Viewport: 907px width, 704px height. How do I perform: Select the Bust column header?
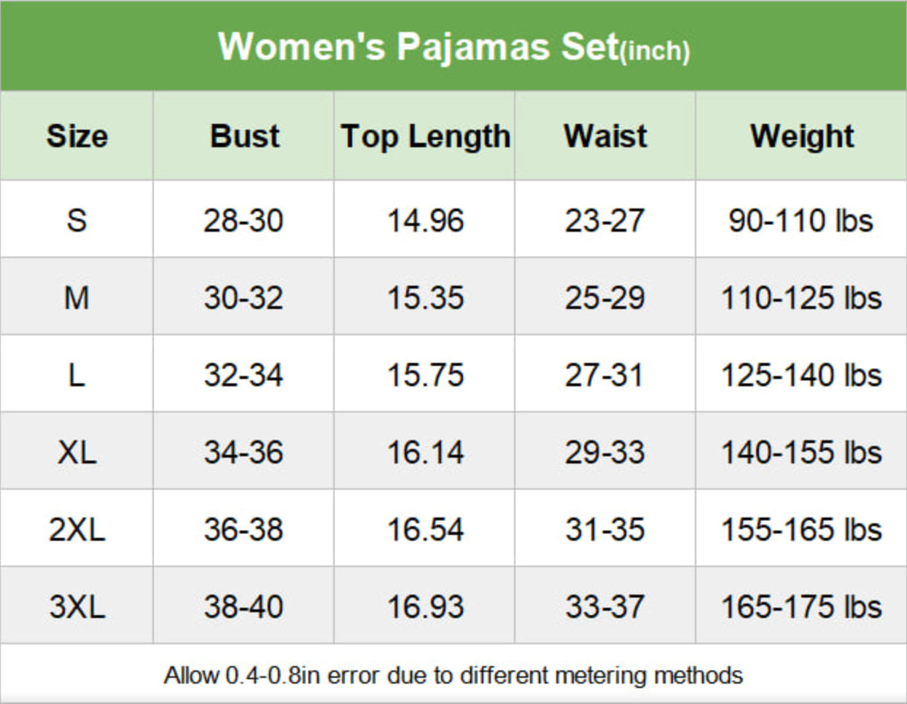[x=244, y=136]
